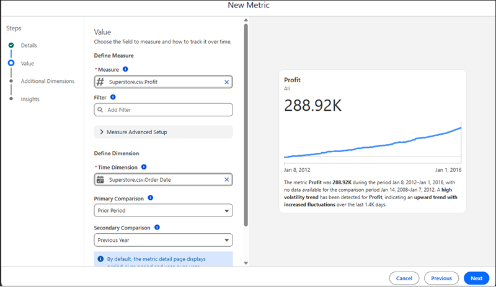Click the Profit trend line chart
Viewport: 496px width, 287px height.
(373, 142)
